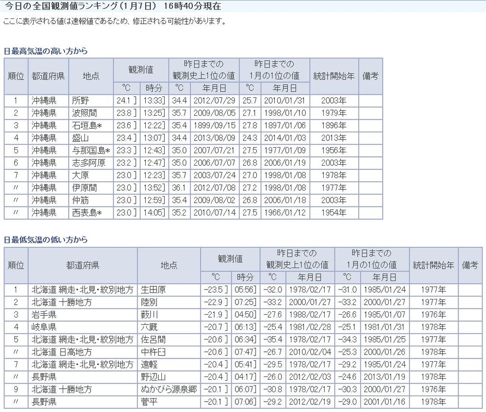Select the ぬかびら源泉郷 station name
This screenshot has width=486, height=412.
click(168, 389)
